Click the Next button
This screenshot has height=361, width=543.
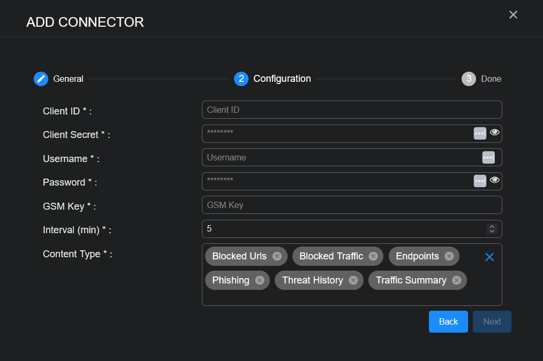[x=492, y=321]
